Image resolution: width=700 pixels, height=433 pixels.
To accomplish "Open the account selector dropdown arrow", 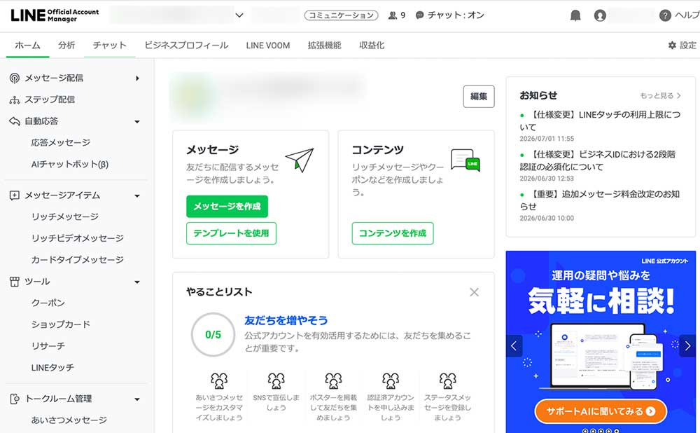I will (239, 15).
